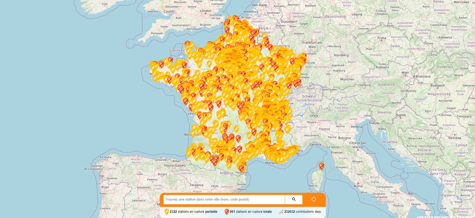This screenshot has width=475, height=218.
Task: Click the Andorra label on the map
Action: coord(226,173)
